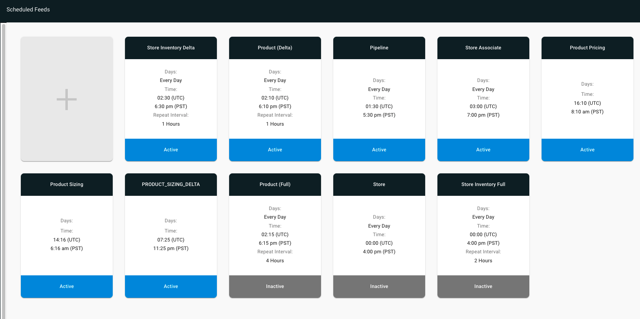Click the 01:30 (UTC) Pipeline time
The width and height of the screenshot is (640, 319).
379,106
